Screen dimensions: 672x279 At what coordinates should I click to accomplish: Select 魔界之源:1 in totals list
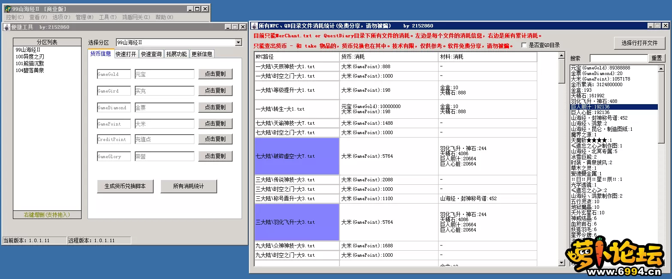614,135
